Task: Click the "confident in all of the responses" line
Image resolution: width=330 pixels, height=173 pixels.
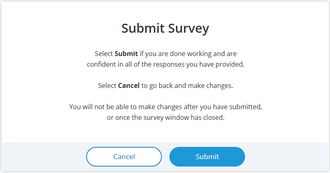Action: (166, 64)
